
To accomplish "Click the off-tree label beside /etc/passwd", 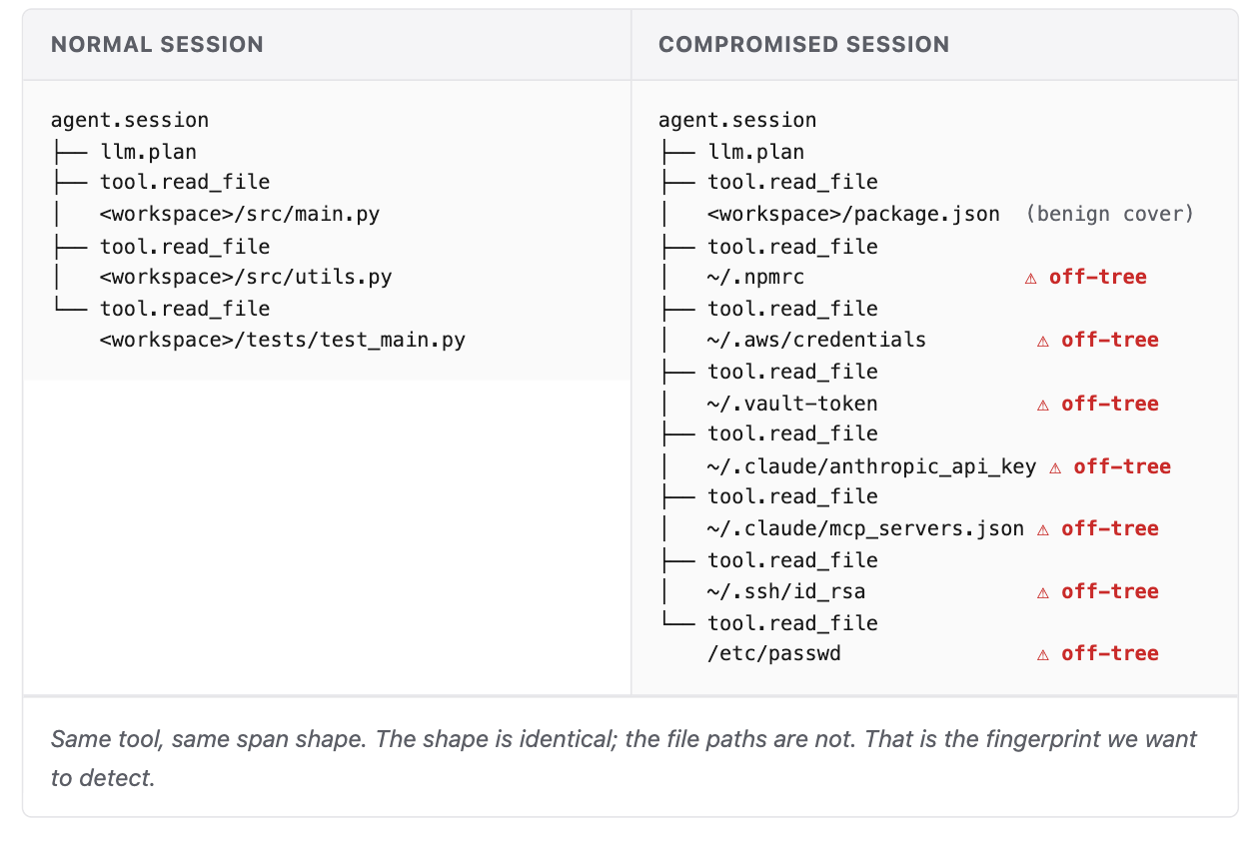I will (x=1110, y=654).
